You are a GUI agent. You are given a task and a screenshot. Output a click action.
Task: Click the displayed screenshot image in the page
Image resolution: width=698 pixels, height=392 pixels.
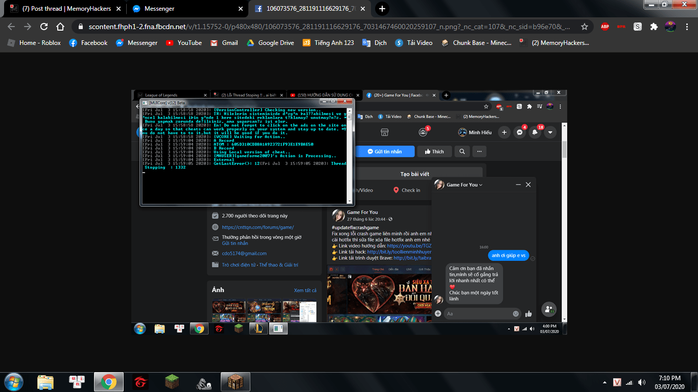[x=349, y=212]
